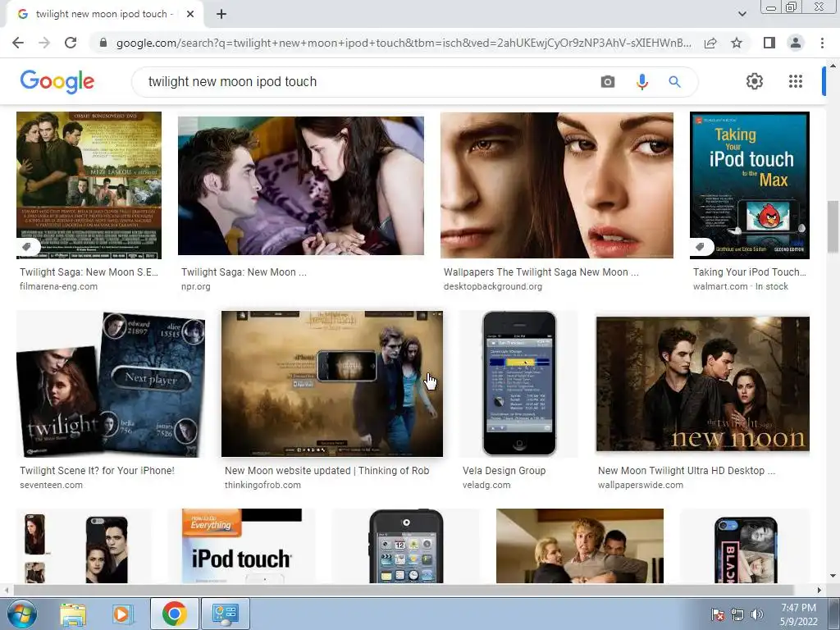Close the twilight new moon tab
The image size is (840, 630).
coord(190,15)
